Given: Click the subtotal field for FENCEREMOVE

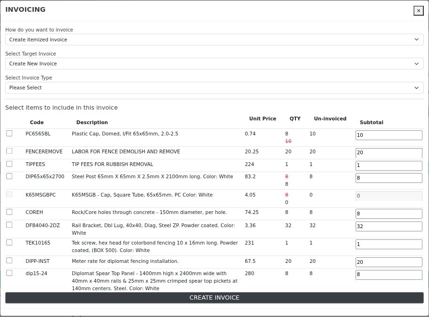Looking at the screenshot, I should click(389, 152).
